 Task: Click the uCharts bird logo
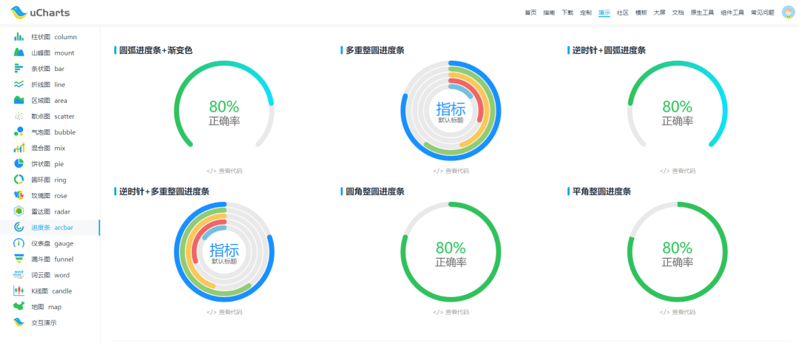pyautogui.click(x=18, y=13)
